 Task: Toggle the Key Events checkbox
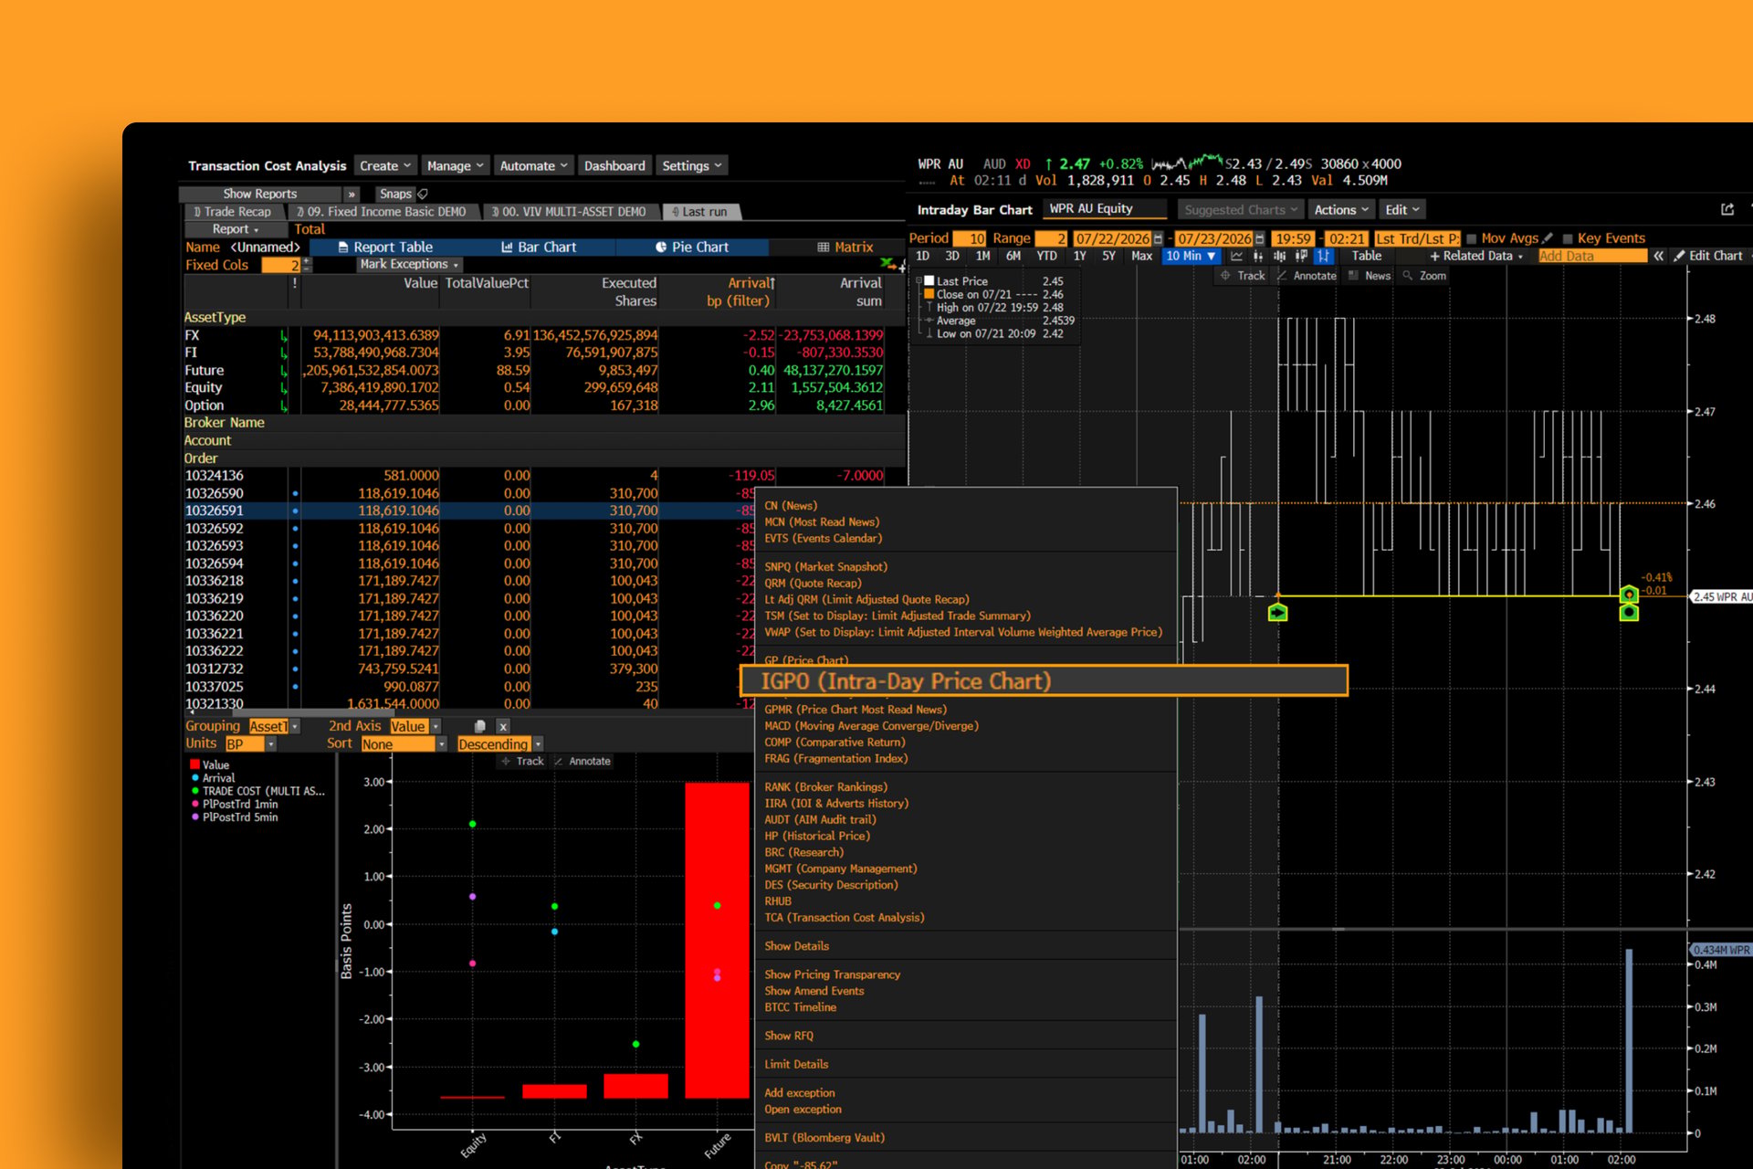[x=1567, y=238]
